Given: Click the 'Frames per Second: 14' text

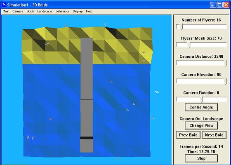Looking at the screenshot, I should (x=201, y=146).
